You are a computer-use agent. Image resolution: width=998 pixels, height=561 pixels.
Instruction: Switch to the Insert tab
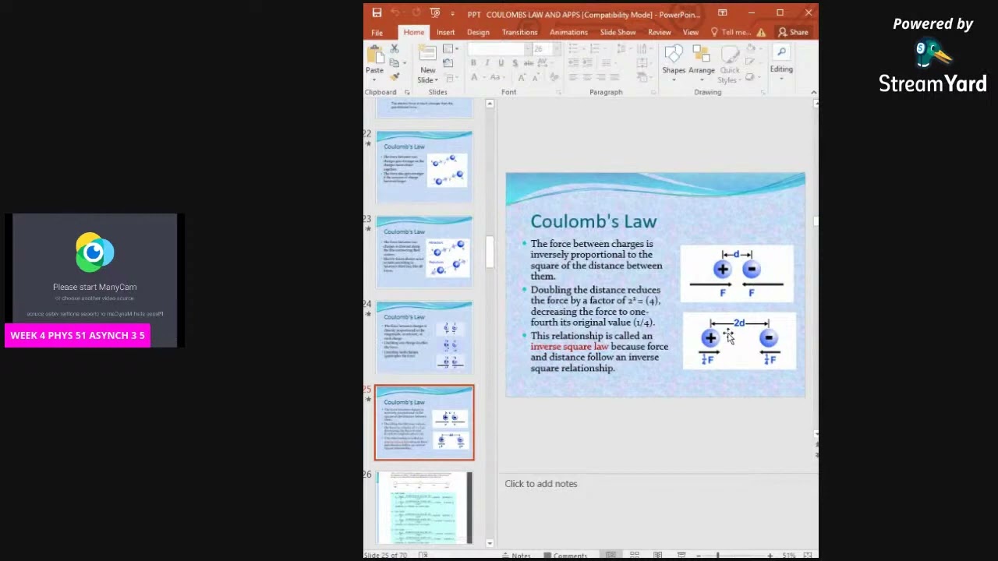(x=445, y=32)
